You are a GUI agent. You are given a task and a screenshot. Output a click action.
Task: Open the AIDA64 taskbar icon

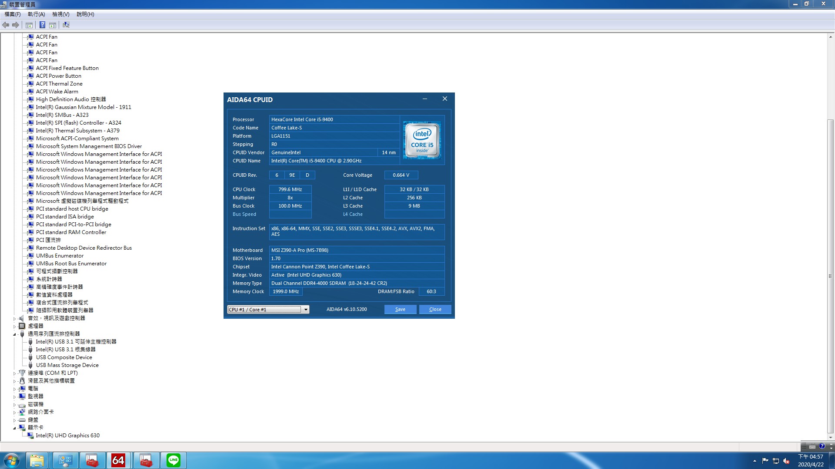pyautogui.click(x=118, y=460)
